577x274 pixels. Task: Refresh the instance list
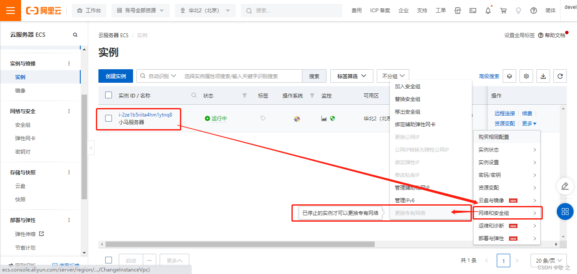click(560, 76)
